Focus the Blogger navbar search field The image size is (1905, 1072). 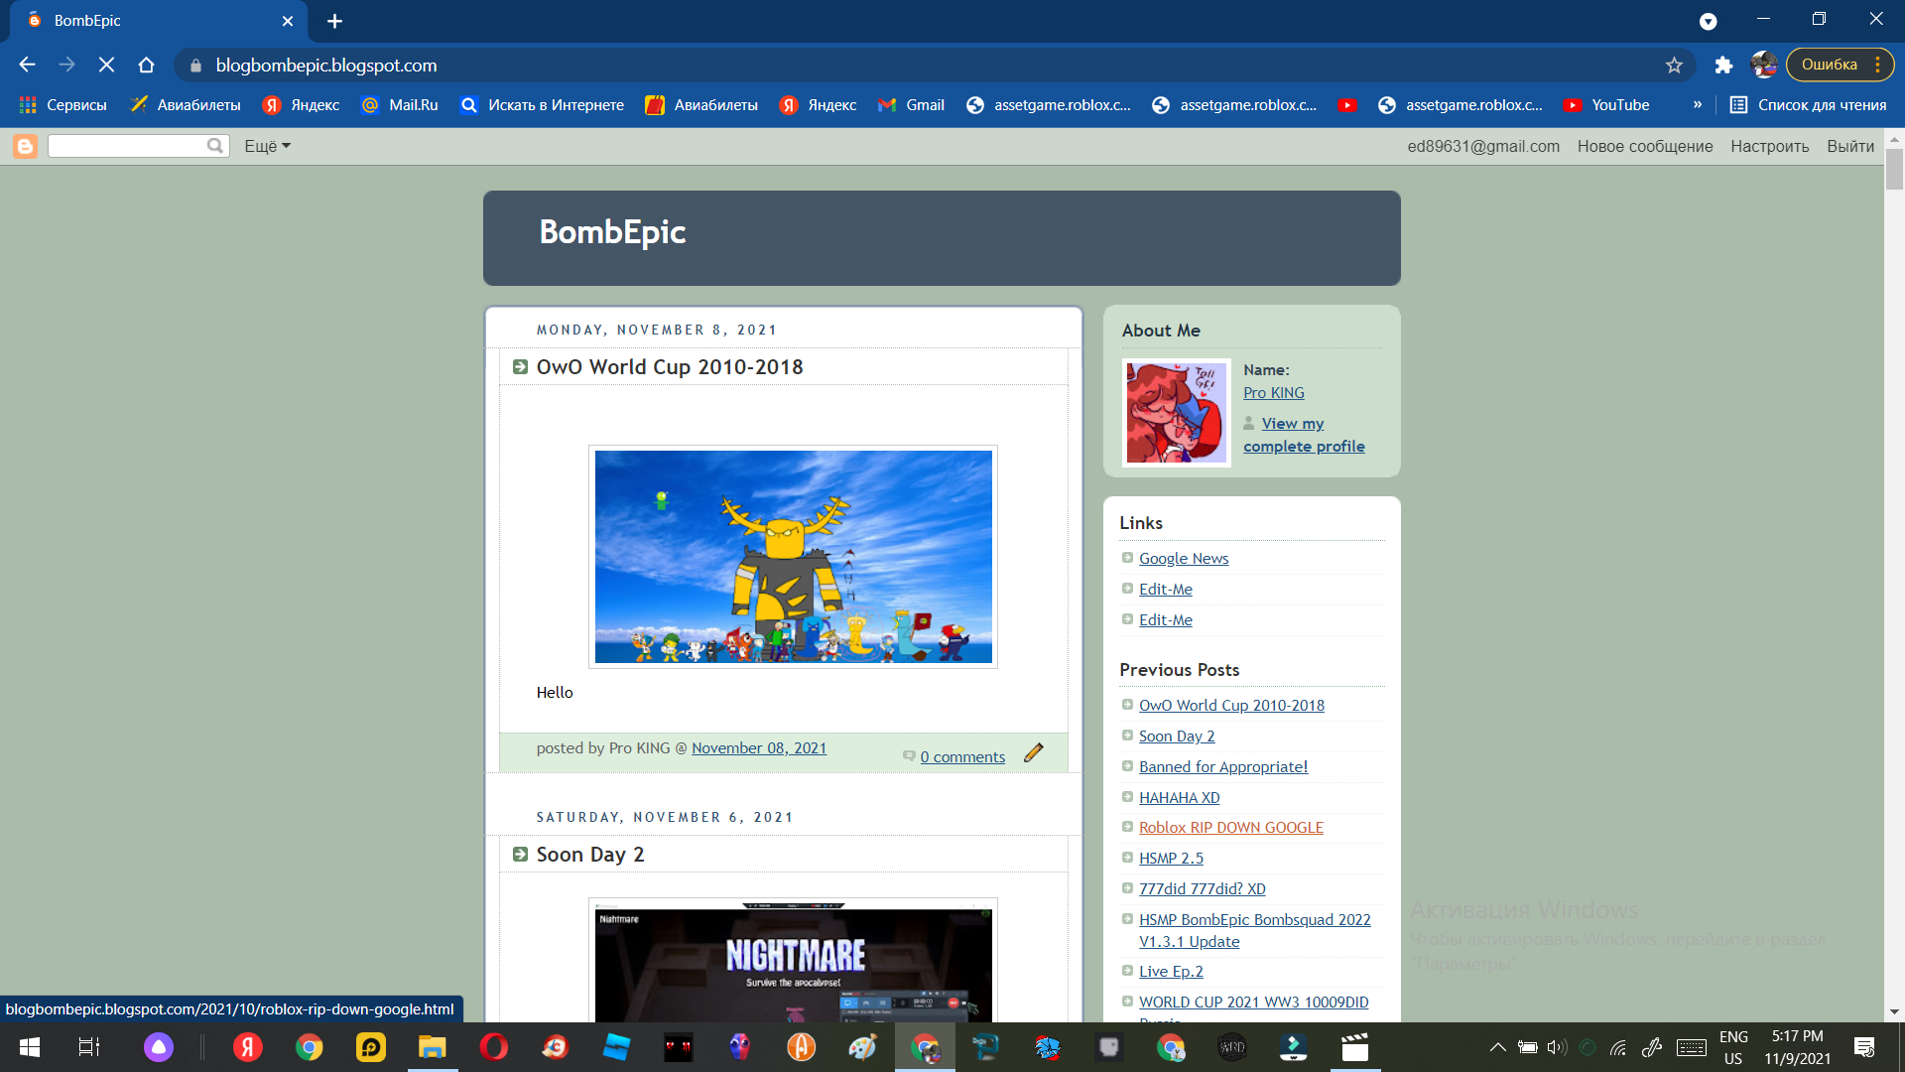129,146
